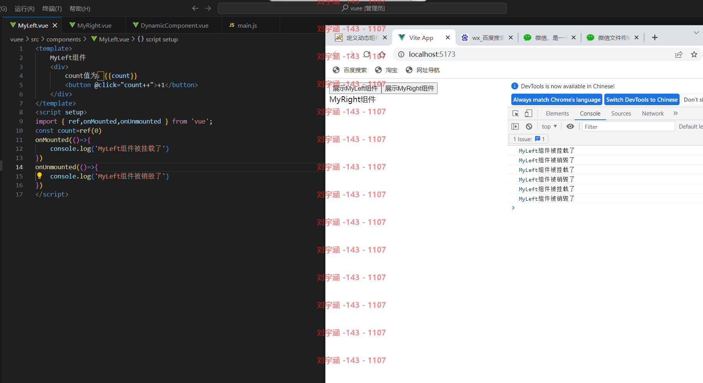The height and width of the screenshot is (383, 703).
Task: Close the 微信文件传输 browser tab
Action: coord(637,38)
